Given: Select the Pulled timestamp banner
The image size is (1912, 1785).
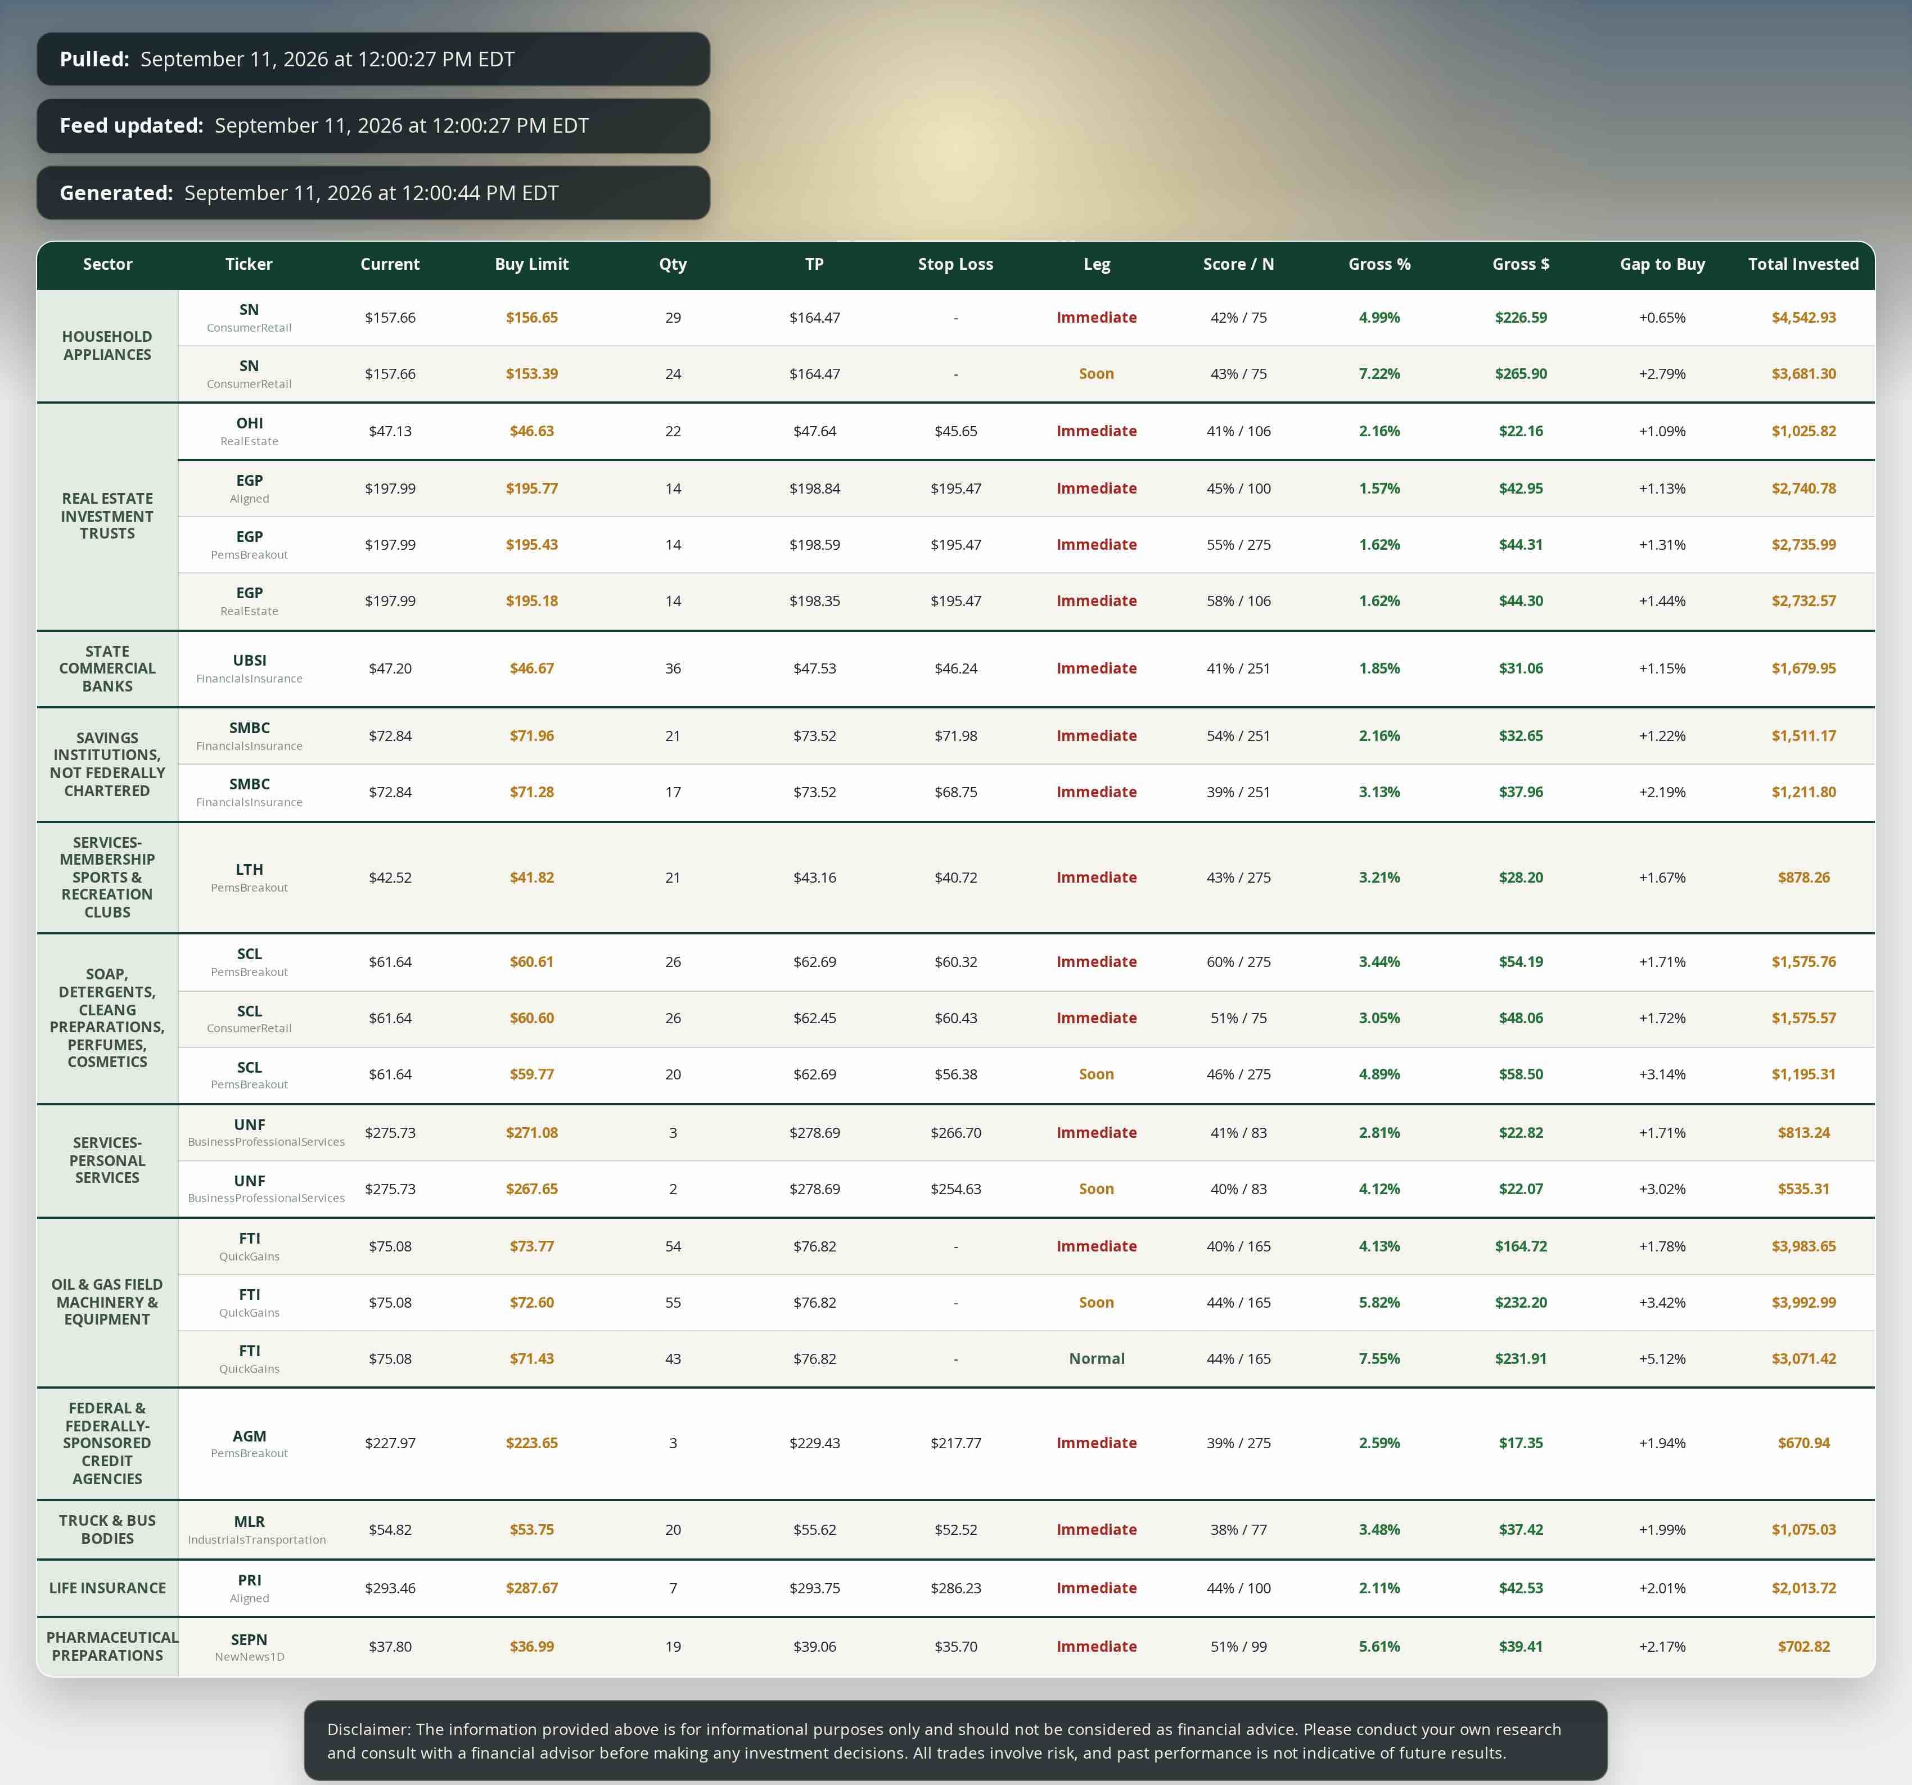Looking at the screenshot, I should [373, 58].
